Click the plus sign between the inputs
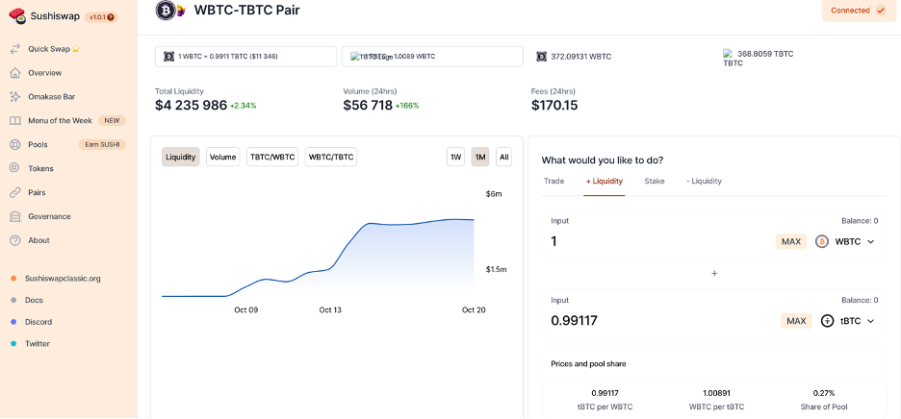 click(x=714, y=273)
